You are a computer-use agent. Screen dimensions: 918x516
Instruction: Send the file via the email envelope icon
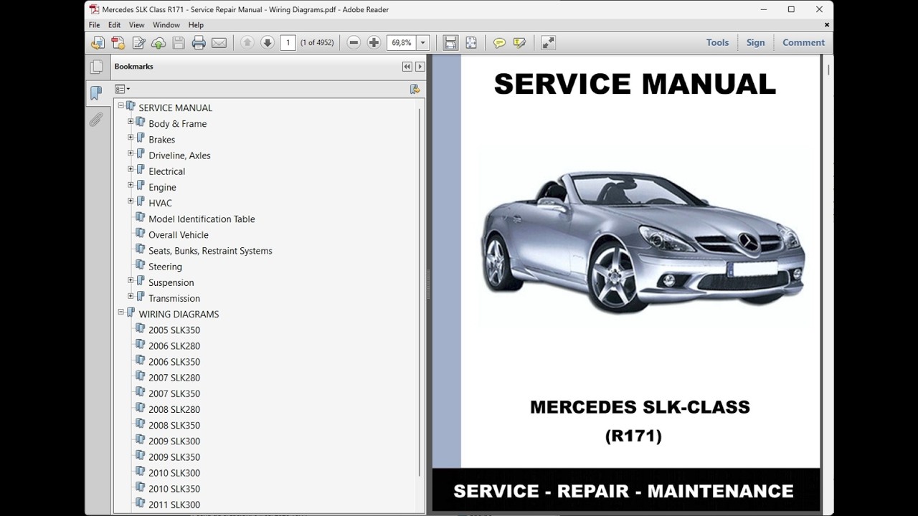pos(219,43)
